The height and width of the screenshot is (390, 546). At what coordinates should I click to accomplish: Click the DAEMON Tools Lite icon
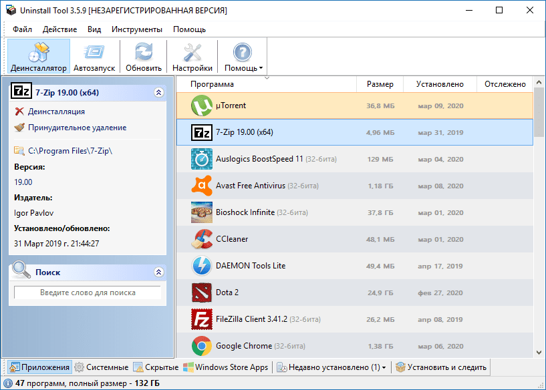click(202, 266)
